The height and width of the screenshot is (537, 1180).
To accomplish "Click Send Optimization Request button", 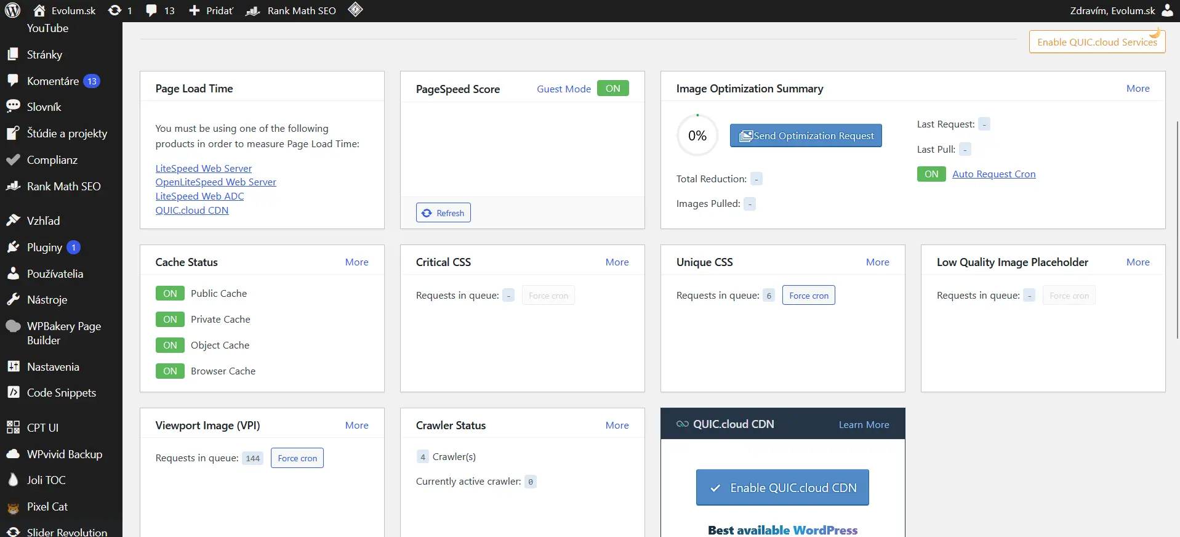I will (805, 136).
